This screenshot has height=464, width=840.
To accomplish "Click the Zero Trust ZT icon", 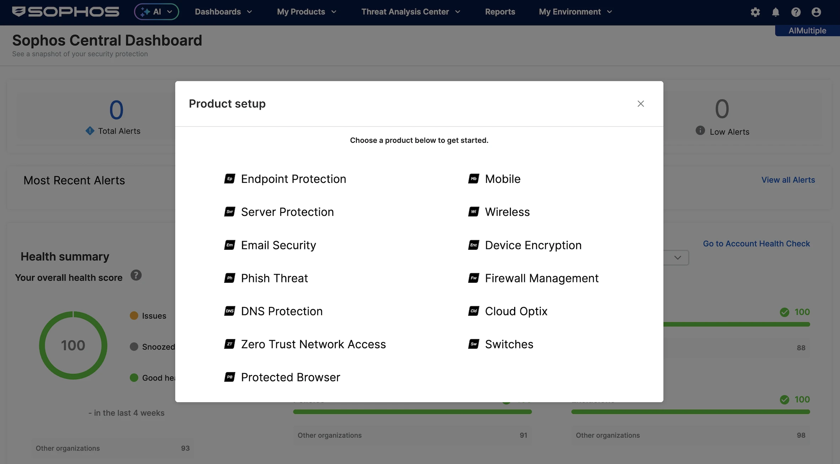I will click(x=230, y=344).
